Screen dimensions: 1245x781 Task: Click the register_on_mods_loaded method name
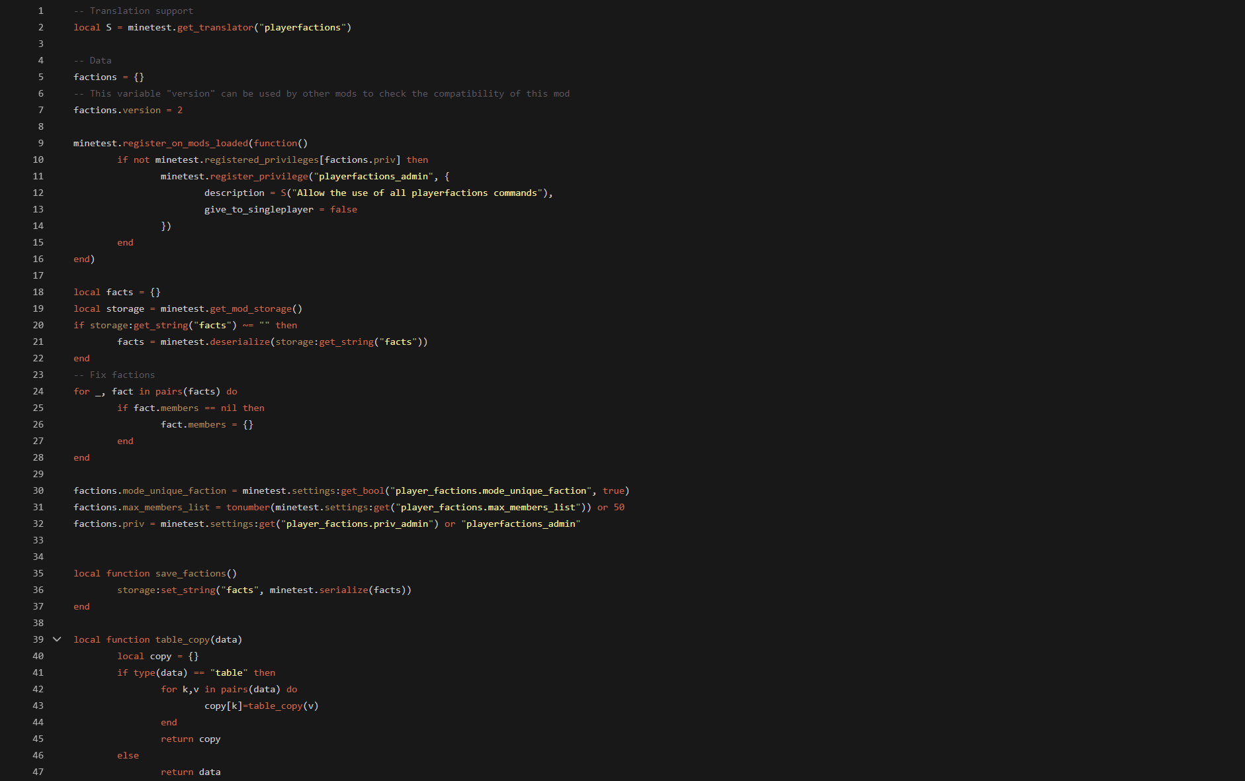(x=185, y=143)
